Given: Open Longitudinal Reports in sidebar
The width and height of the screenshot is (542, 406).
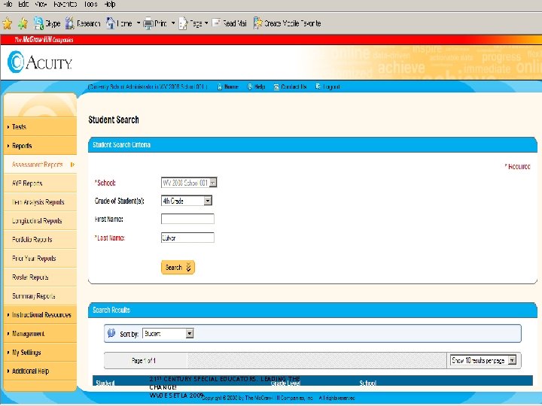Looking at the screenshot, I should (40, 220).
